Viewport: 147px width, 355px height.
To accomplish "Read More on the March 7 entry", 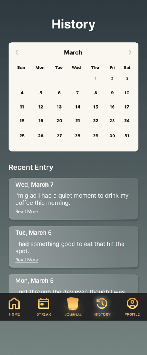I will (x=27, y=211).
